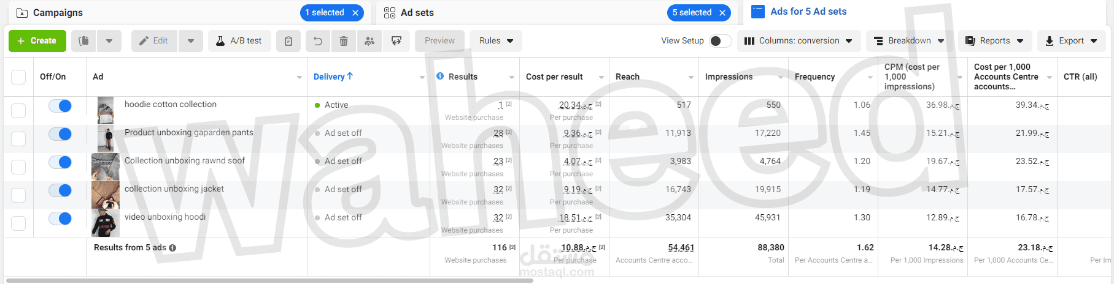Click the horizontal scrollbar at bottom
1114x284 pixels.
pos(270,280)
